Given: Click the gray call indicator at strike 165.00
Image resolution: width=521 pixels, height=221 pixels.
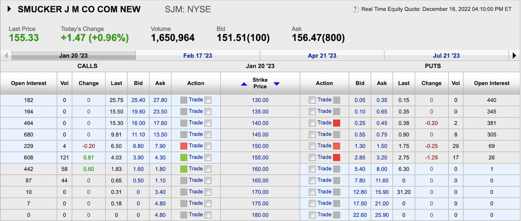Looking at the screenshot, I should [x=184, y=180].
